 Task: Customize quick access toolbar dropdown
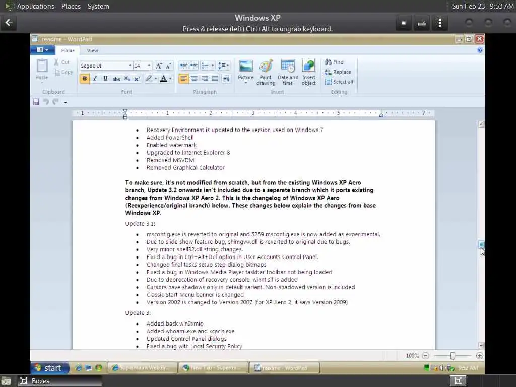(x=66, y=102)
